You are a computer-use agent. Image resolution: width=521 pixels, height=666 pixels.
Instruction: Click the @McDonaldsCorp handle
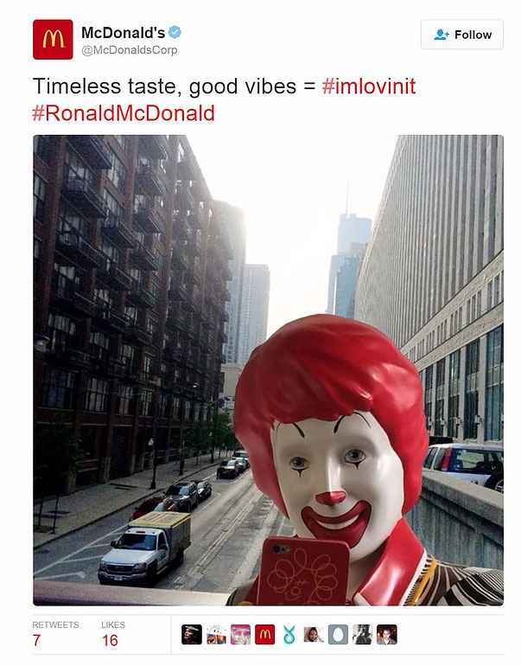[130, 50]
